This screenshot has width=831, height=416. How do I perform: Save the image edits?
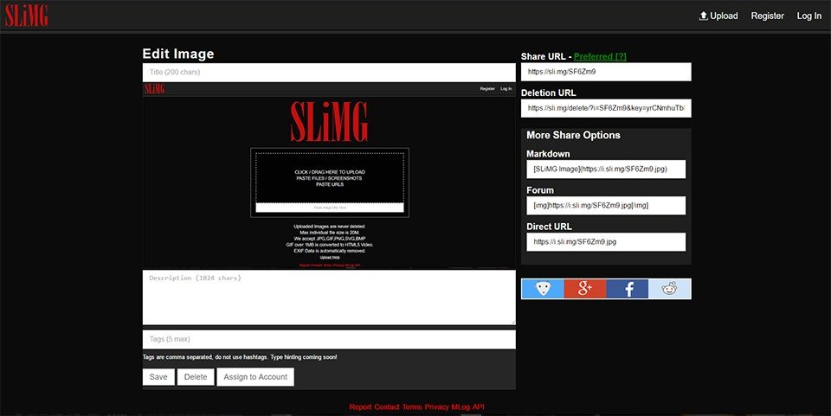tap(158, 377)
